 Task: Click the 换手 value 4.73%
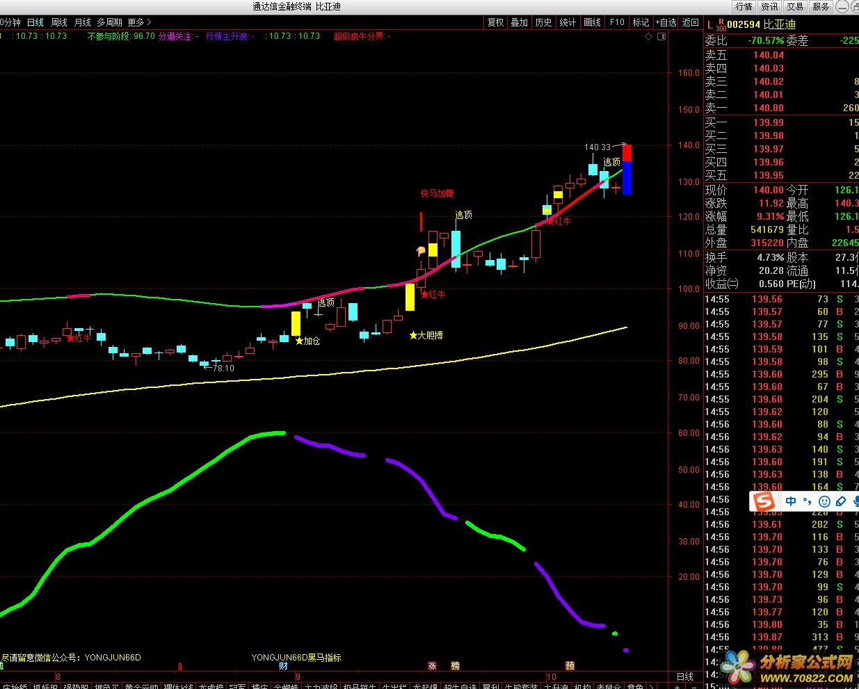click(771, 257)
